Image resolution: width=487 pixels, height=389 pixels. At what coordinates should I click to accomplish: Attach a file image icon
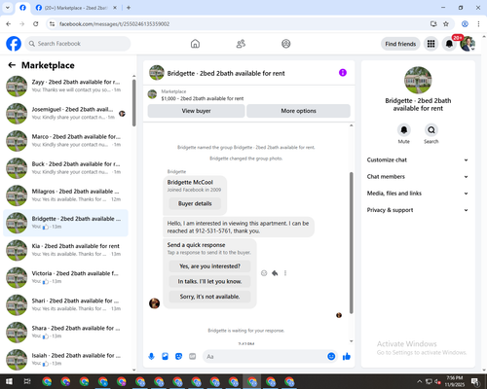165,357
